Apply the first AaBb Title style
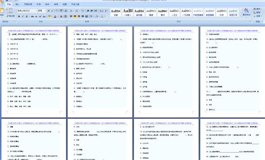 [116, 13]
